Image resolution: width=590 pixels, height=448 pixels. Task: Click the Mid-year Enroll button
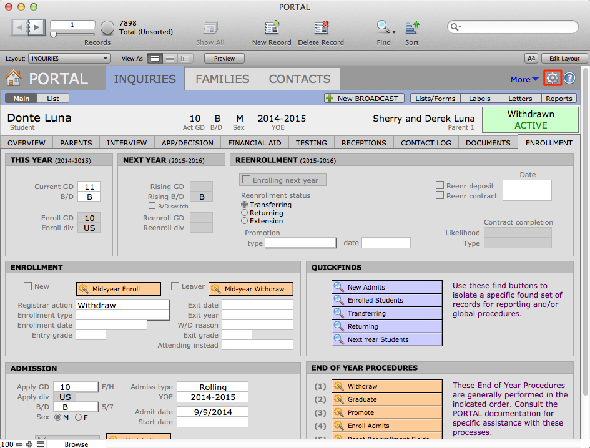(x=119, y=289)
